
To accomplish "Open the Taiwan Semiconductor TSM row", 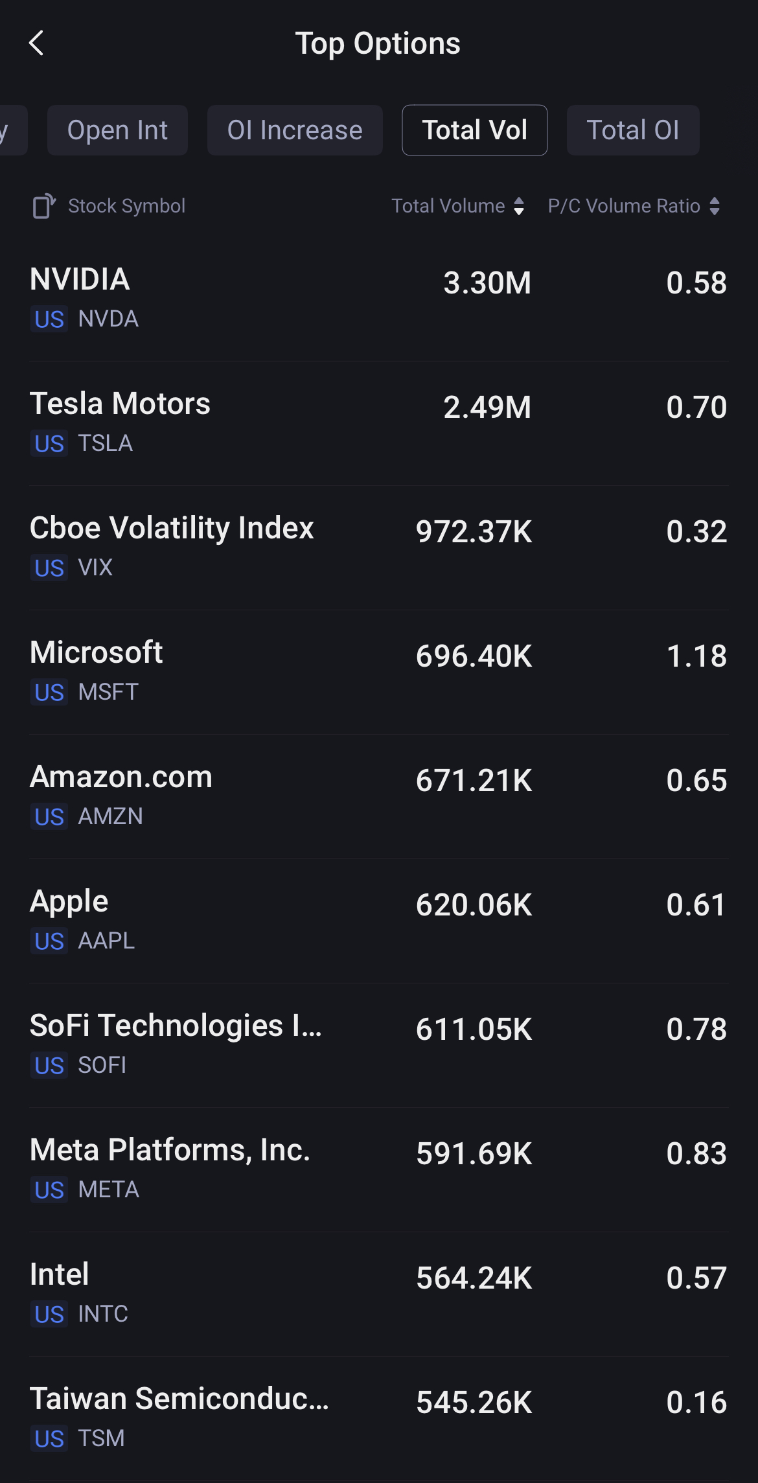I will pyautogui.click(x=378, y=1418).
